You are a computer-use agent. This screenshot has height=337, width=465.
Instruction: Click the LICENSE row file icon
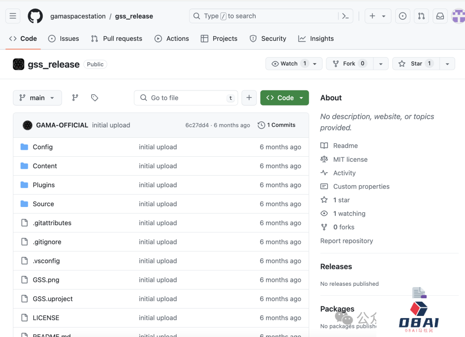click(x=25, y=318)
